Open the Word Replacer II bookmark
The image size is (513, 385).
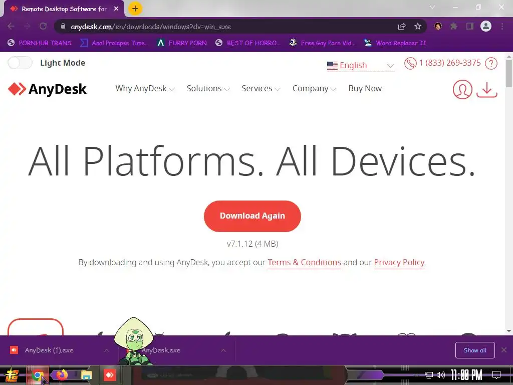395,43
